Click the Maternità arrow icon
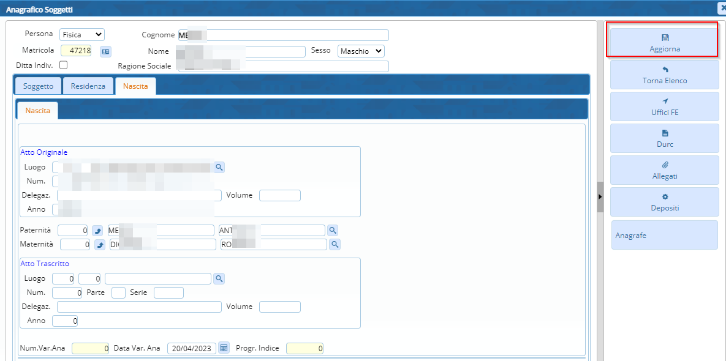726x361 pixels. pyautogui.click(x=100, y=245)
